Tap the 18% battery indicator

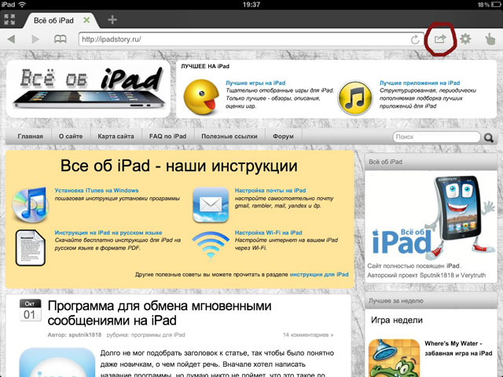click(489, 5)
